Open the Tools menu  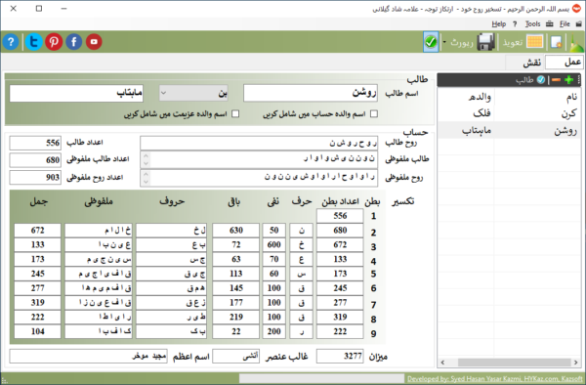click(x=532, y=24)
